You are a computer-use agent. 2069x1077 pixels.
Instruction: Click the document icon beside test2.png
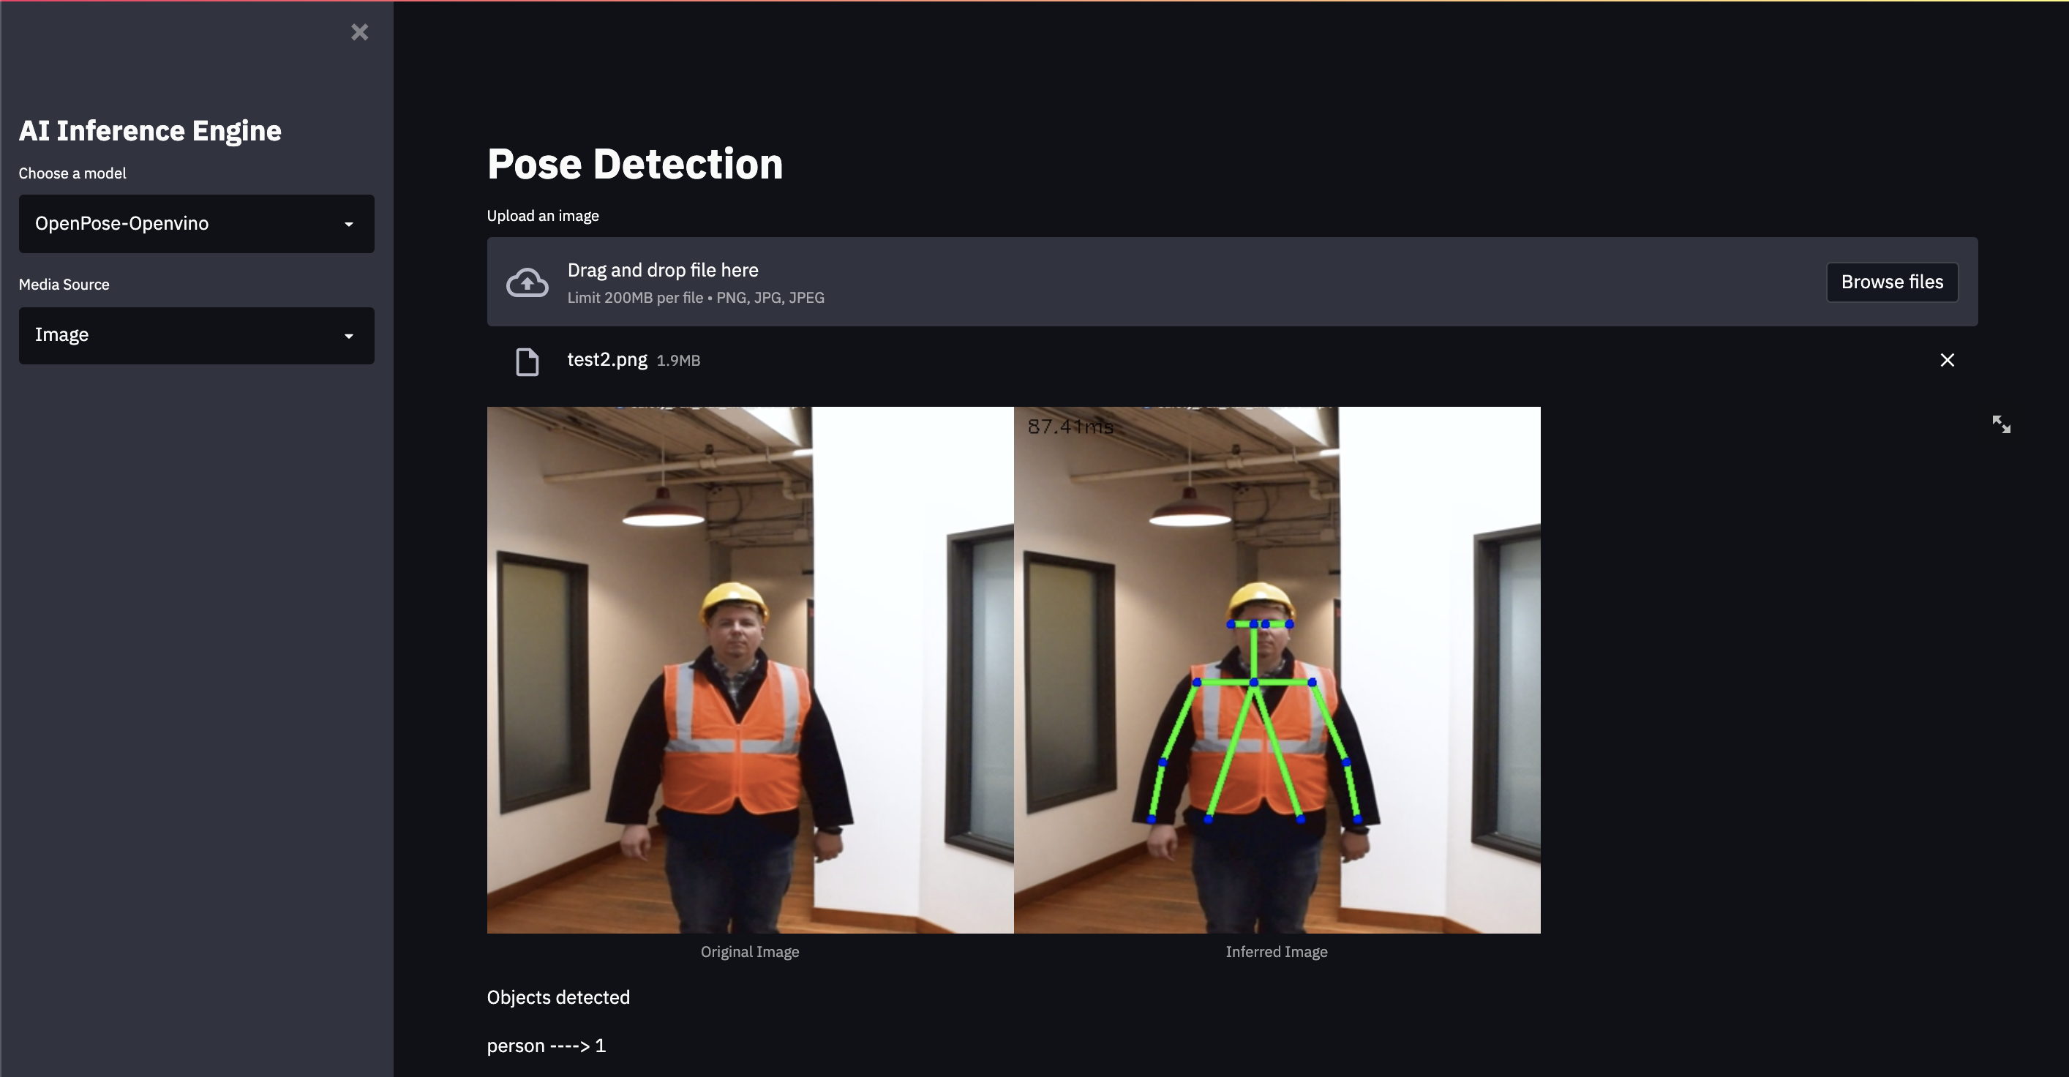coord(527,361)
